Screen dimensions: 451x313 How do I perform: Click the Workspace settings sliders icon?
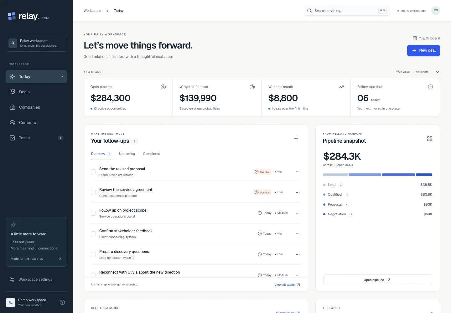coord(12,280)
